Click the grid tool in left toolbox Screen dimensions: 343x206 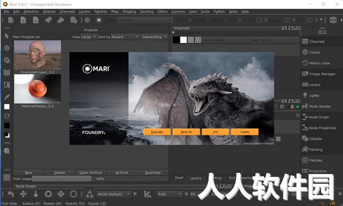(x=7, y=72)
